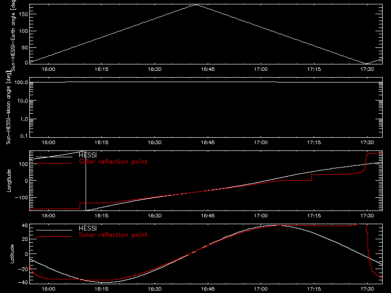
Task: Click the 16:30 label below the Latitude plot
Action: click(154, 289)
